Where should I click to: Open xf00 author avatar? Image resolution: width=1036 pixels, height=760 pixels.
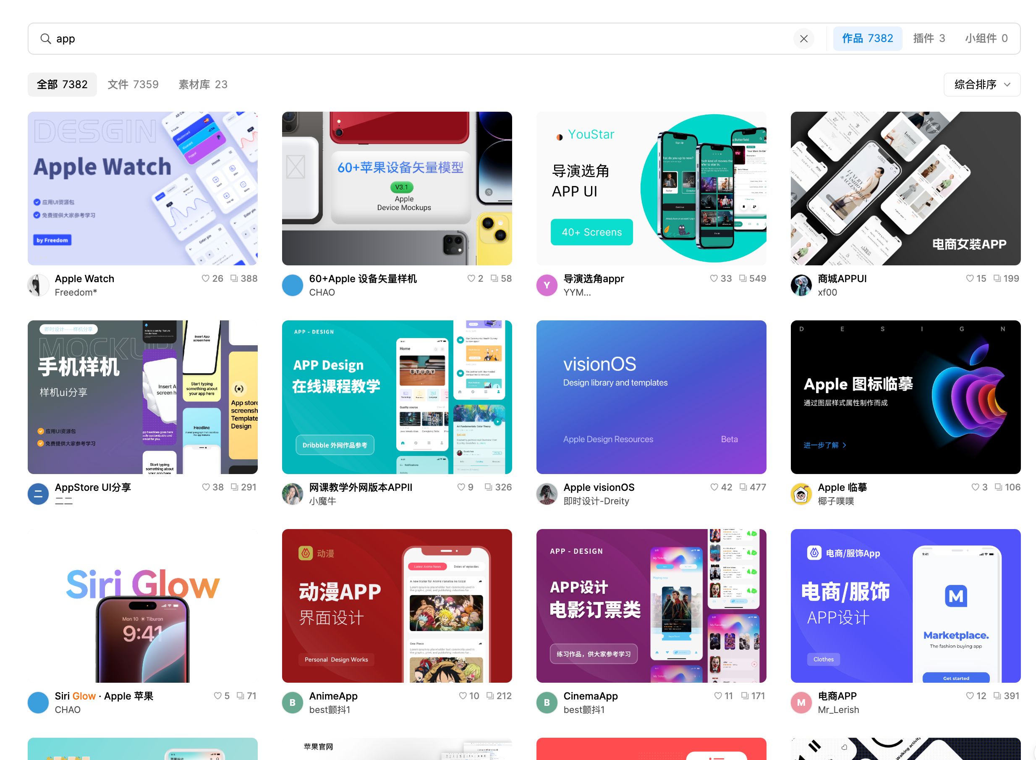point(801,285)
